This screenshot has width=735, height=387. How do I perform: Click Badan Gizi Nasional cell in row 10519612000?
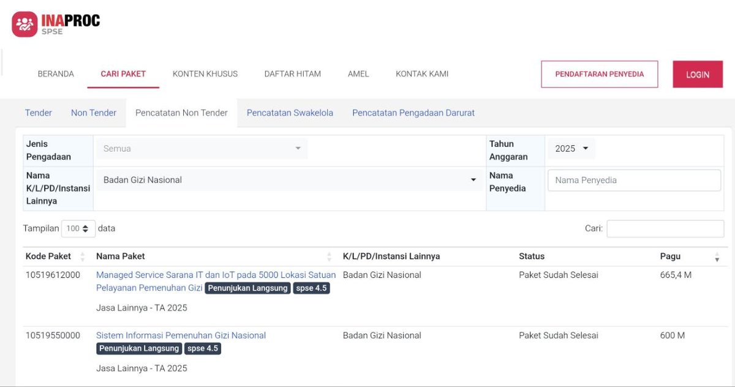click(x=382, y=275)
